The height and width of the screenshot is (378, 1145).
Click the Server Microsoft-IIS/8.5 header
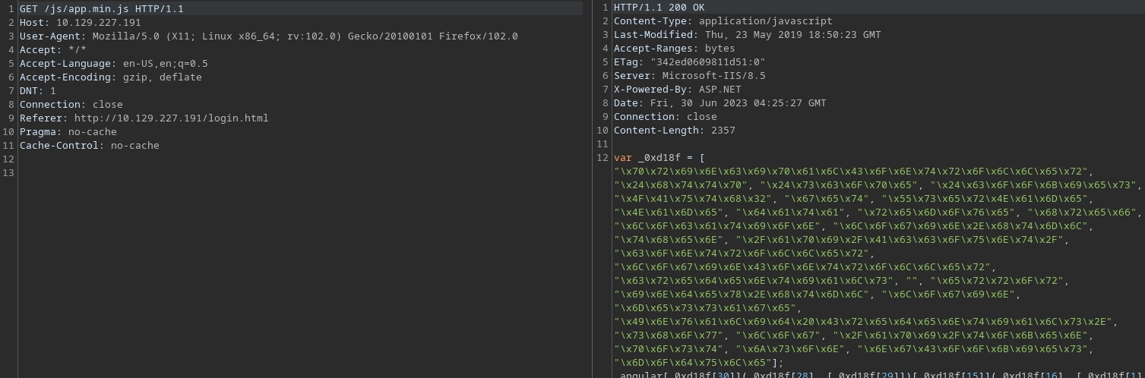(689, 76)
